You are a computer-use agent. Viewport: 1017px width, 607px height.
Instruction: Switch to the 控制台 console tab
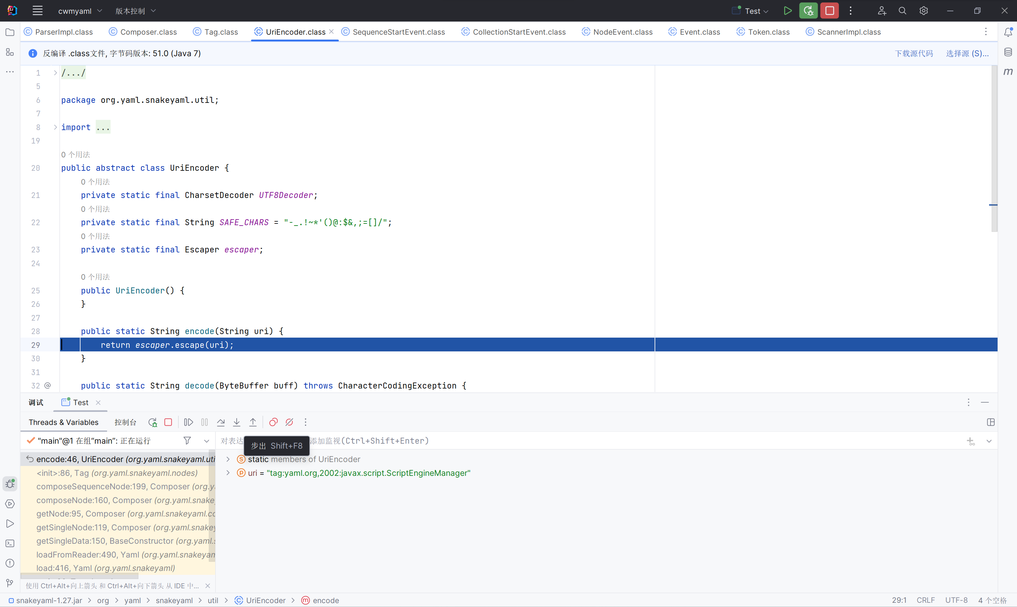pyautogui.click(x=125, y=422)
